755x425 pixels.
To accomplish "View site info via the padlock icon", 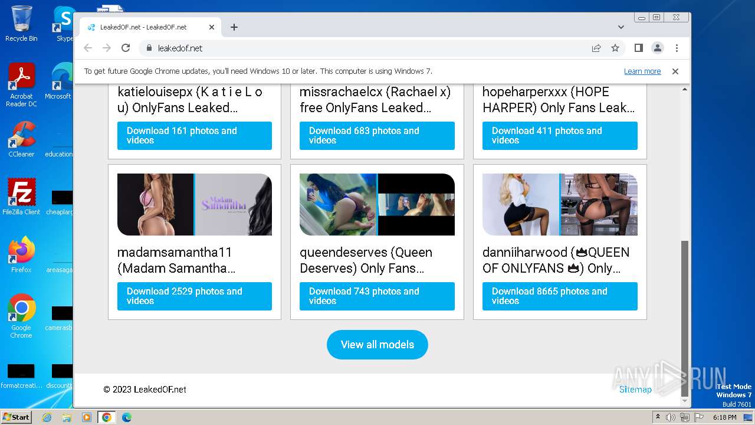I will coord(149,48).
